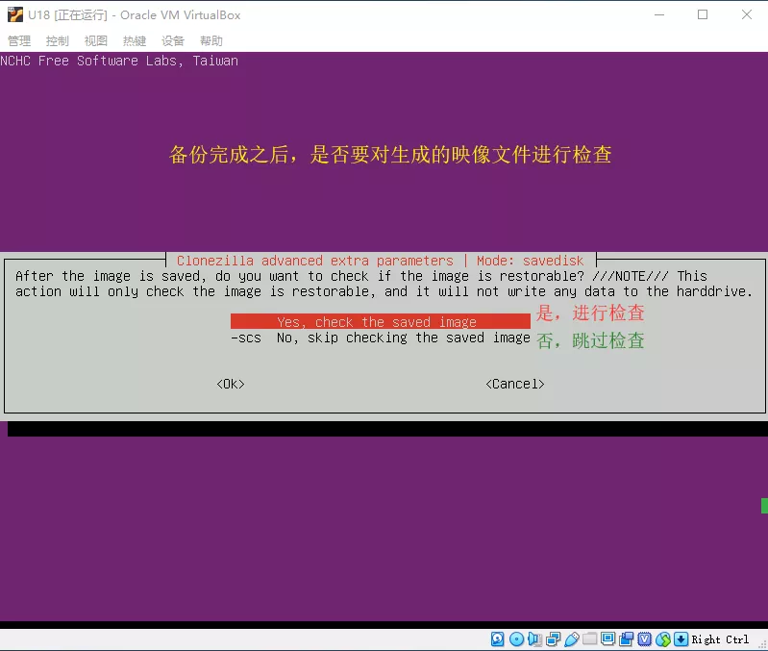Click the 'Right Ctrl' host key label

point(720,639)
